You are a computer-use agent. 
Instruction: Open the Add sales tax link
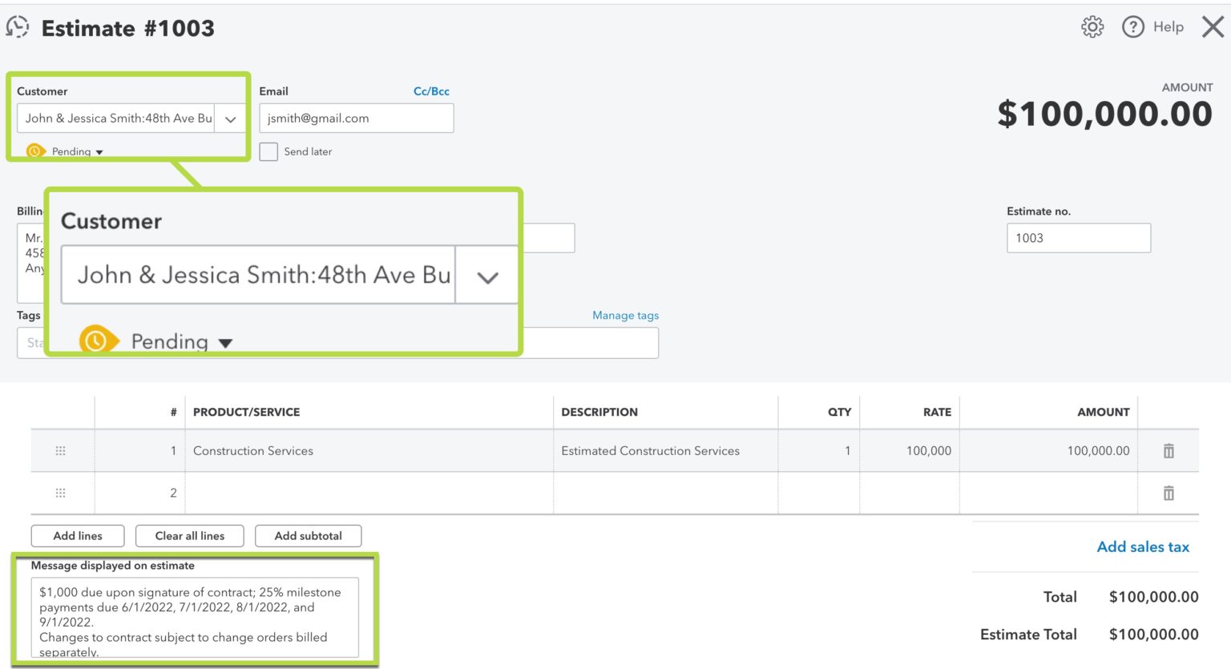(1142, 546)
